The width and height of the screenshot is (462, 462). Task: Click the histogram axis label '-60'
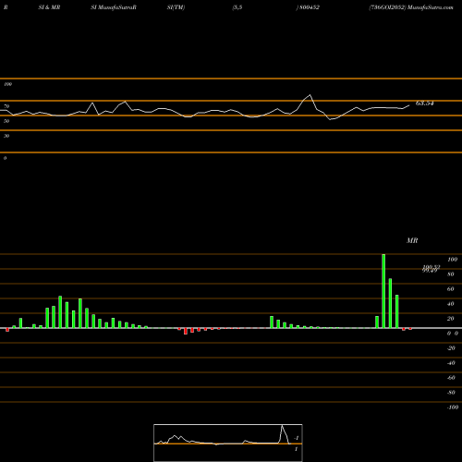(451, 378)
